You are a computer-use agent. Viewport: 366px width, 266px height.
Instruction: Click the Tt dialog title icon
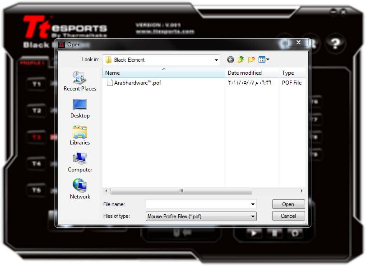[x=61, y=45]
